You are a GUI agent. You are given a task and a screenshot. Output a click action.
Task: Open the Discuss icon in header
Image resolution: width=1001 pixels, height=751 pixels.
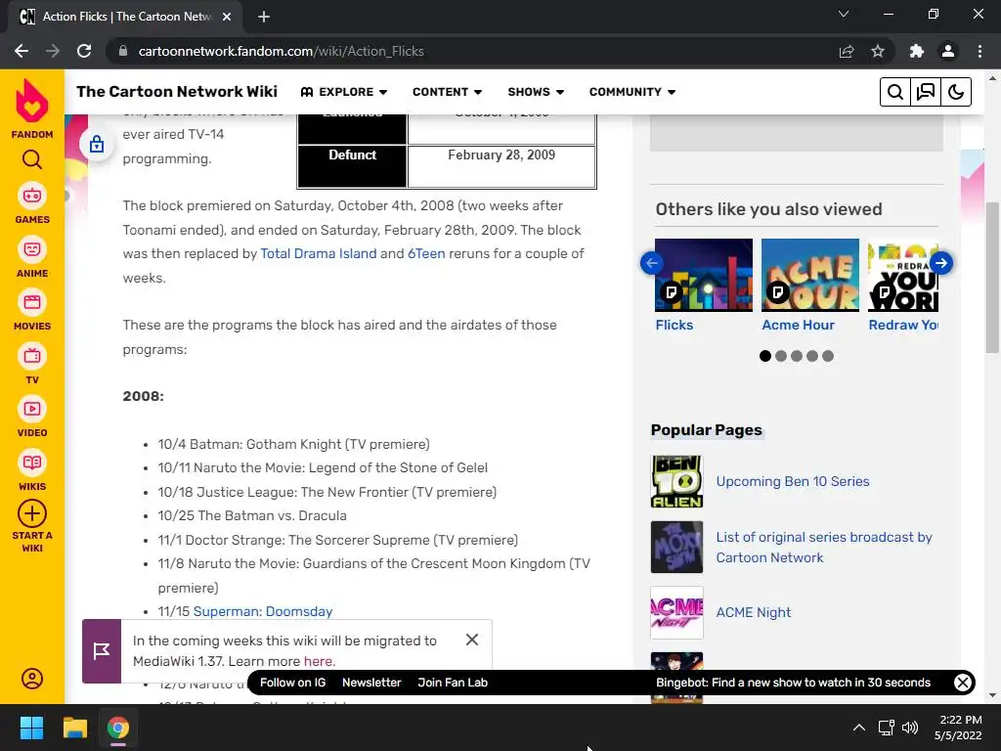point(926,92)
